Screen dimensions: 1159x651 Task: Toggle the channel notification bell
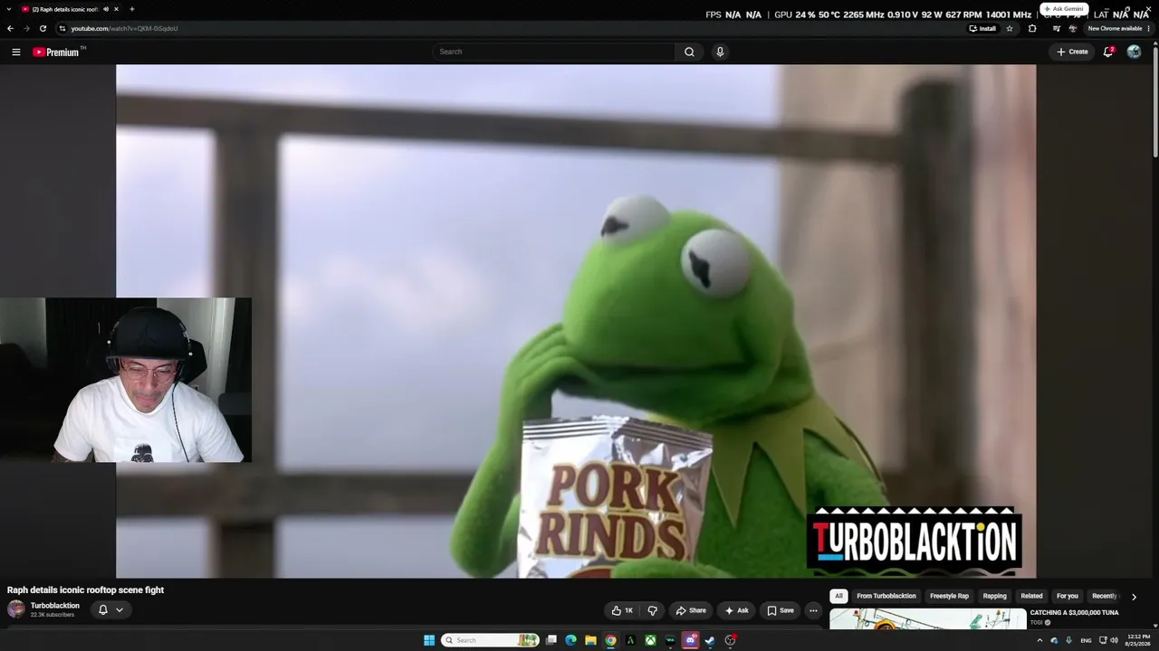point(102,610)
